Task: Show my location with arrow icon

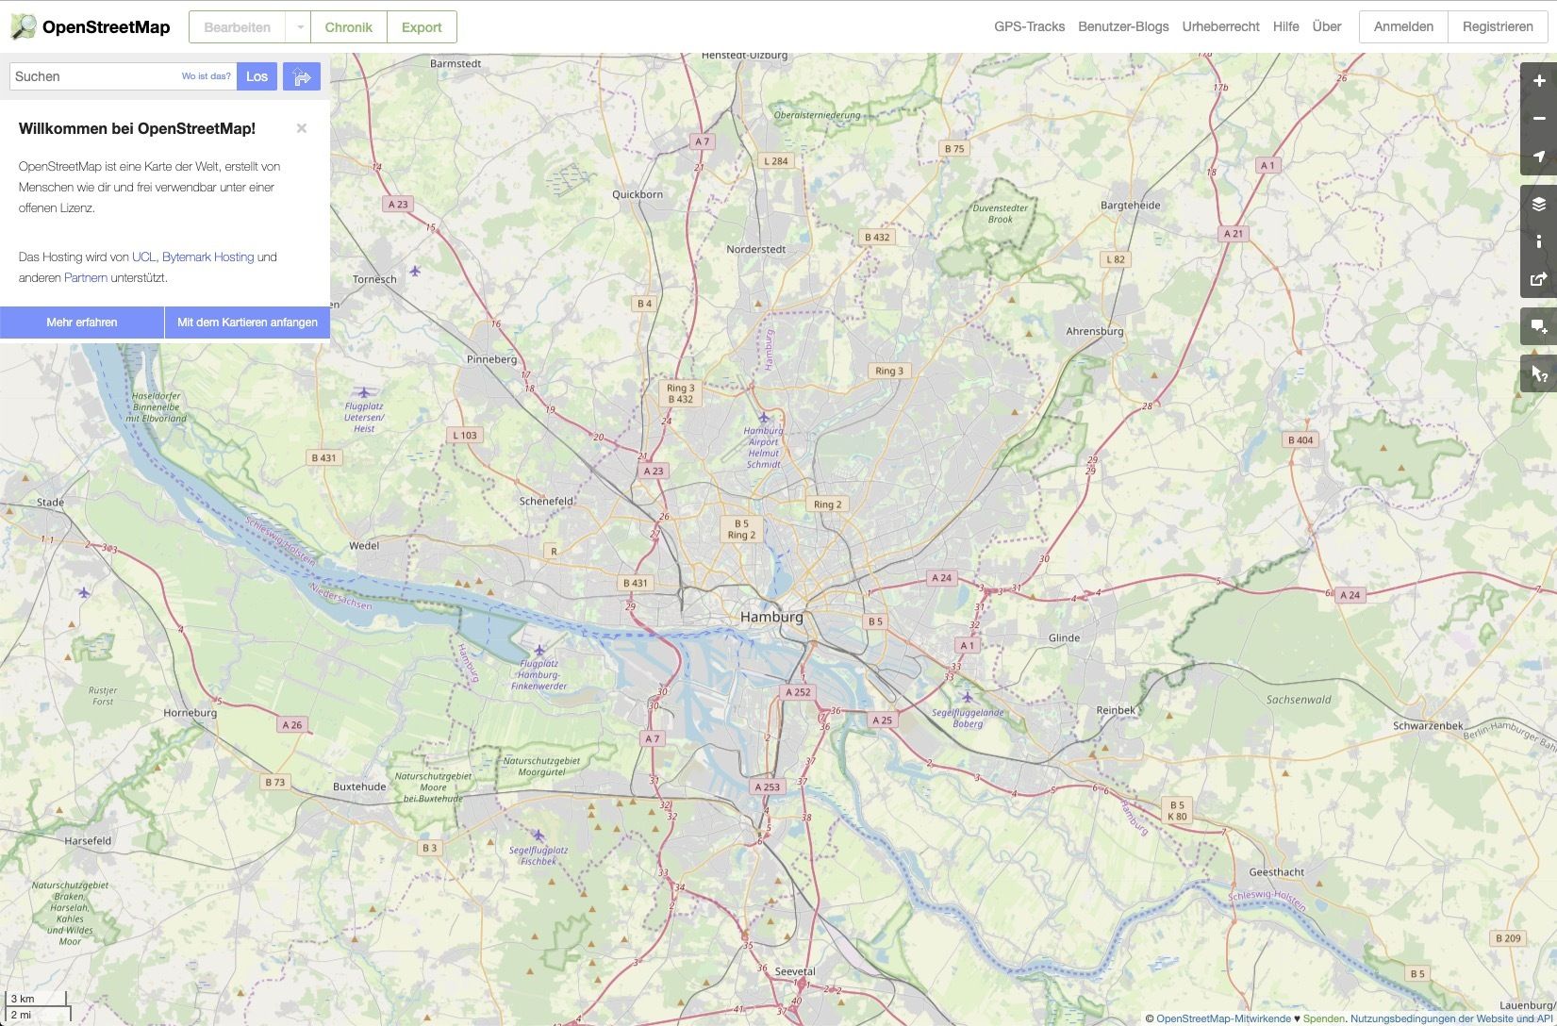Action: [1539, 157]
